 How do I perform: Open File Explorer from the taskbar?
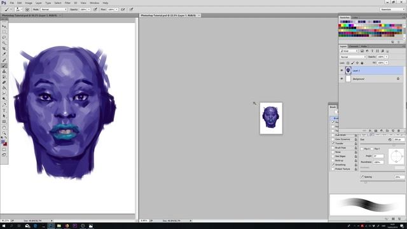[x=59, y=226]
